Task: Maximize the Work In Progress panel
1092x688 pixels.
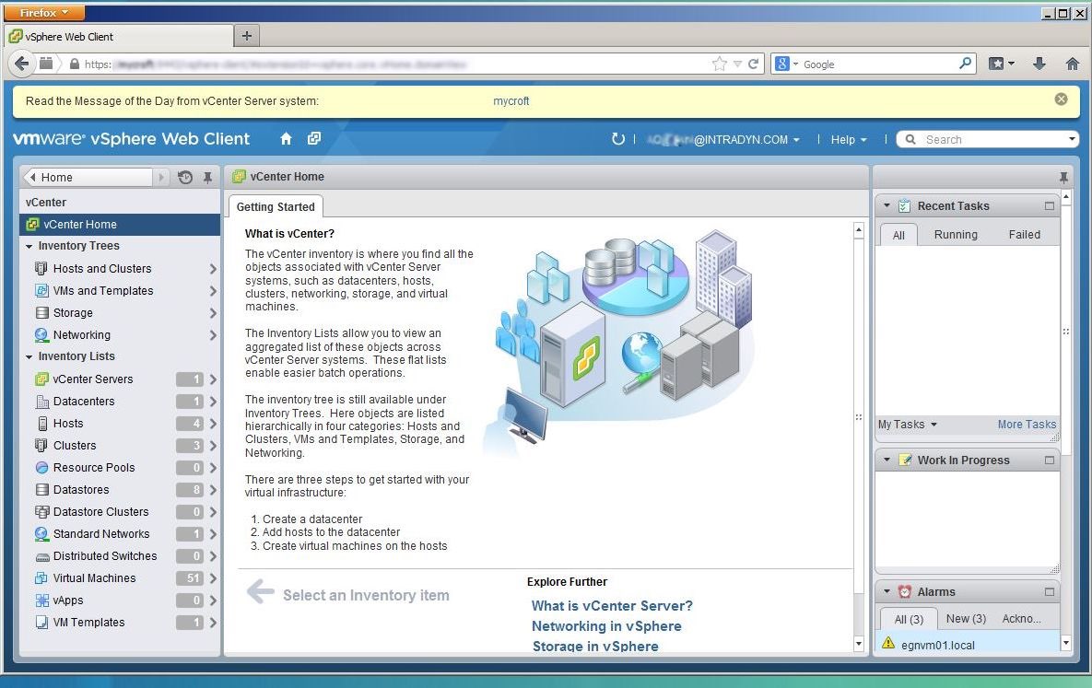Action: pos(1050,461)
